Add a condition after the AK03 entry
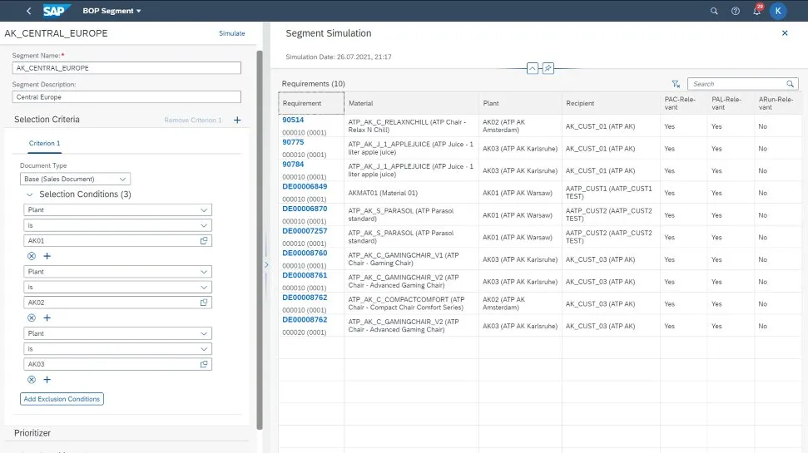Viewport: 808px width, 453px height. click(47, 380)
